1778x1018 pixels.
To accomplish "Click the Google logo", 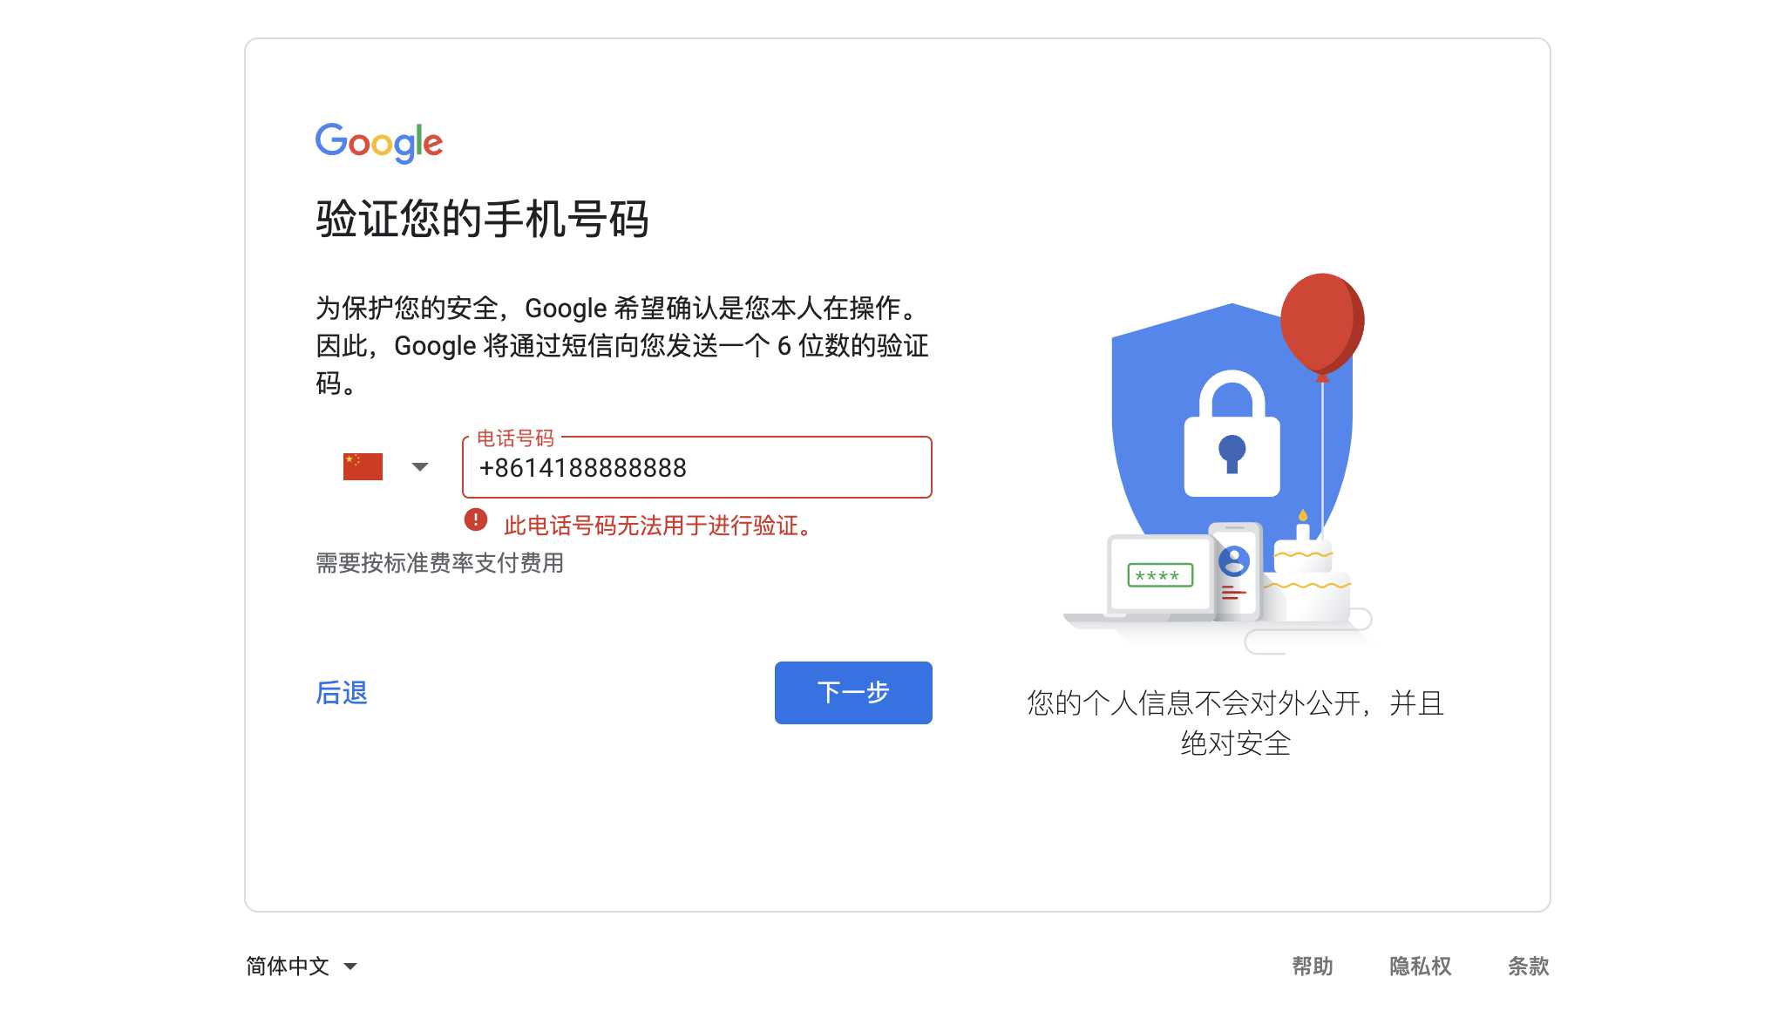I will (378, 141).
